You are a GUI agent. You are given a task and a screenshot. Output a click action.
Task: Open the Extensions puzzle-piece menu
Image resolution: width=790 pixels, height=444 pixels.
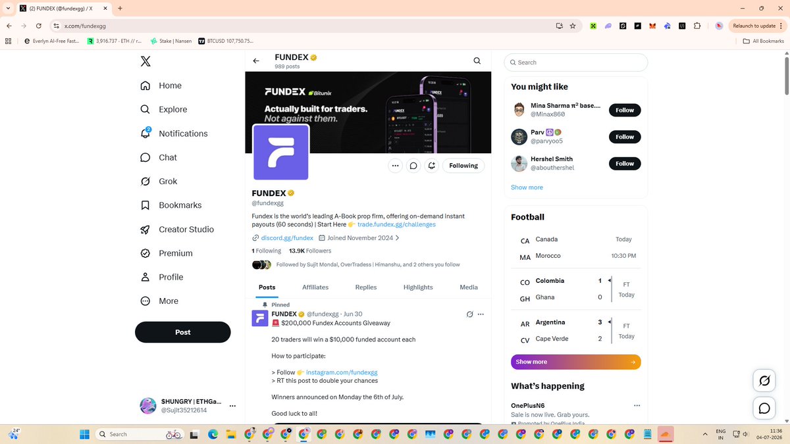click(x=697, y=26)
